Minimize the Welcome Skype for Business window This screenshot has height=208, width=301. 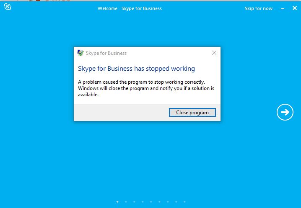pyautogui.click(x=283, y=9)
